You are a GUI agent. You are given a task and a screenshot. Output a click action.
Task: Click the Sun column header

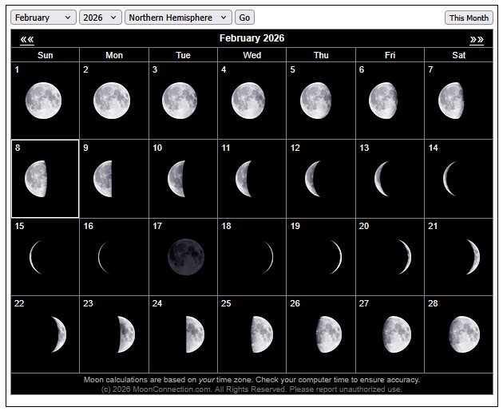pos(46,55)
